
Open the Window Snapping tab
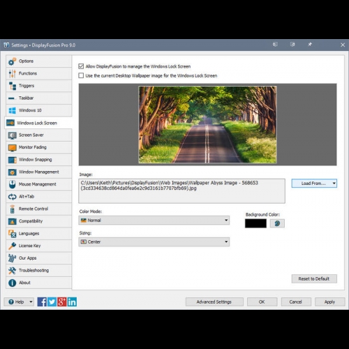[x=39, y=160]
